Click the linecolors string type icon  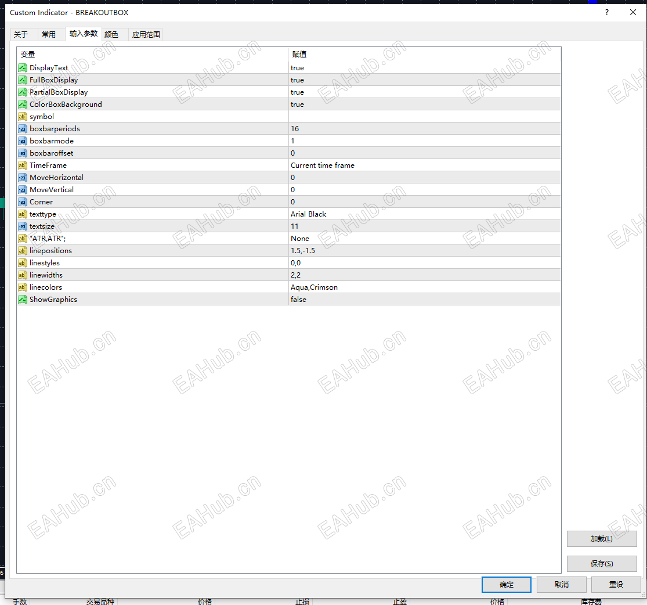tap(22, 287)
